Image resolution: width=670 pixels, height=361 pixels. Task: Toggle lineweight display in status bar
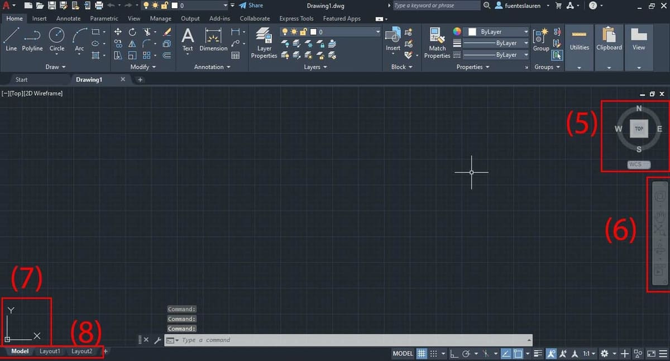click(538, 353)
